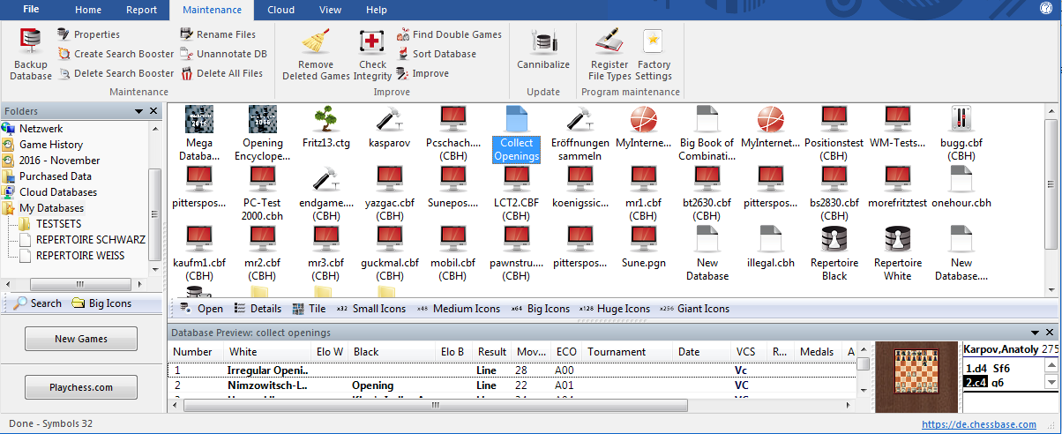1062x434 pixels.
Task: Open Factory Settings
Action: tap(654, 54)
